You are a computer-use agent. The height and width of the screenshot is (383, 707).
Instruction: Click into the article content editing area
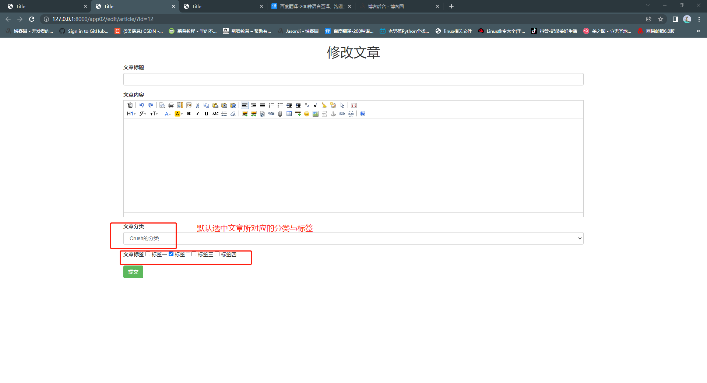353,166
